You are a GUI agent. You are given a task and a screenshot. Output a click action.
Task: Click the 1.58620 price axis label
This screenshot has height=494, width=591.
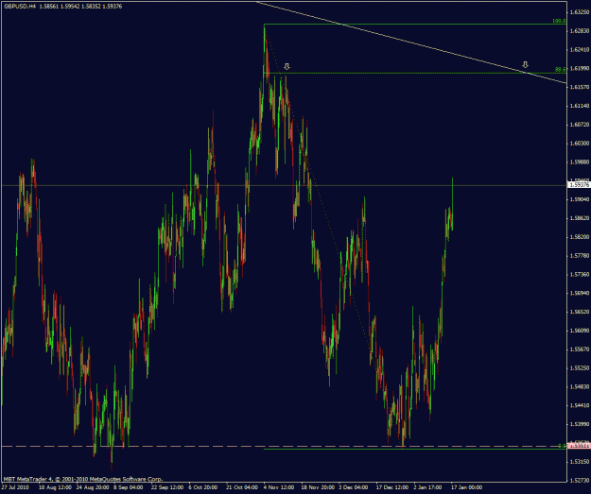(580, 218)
